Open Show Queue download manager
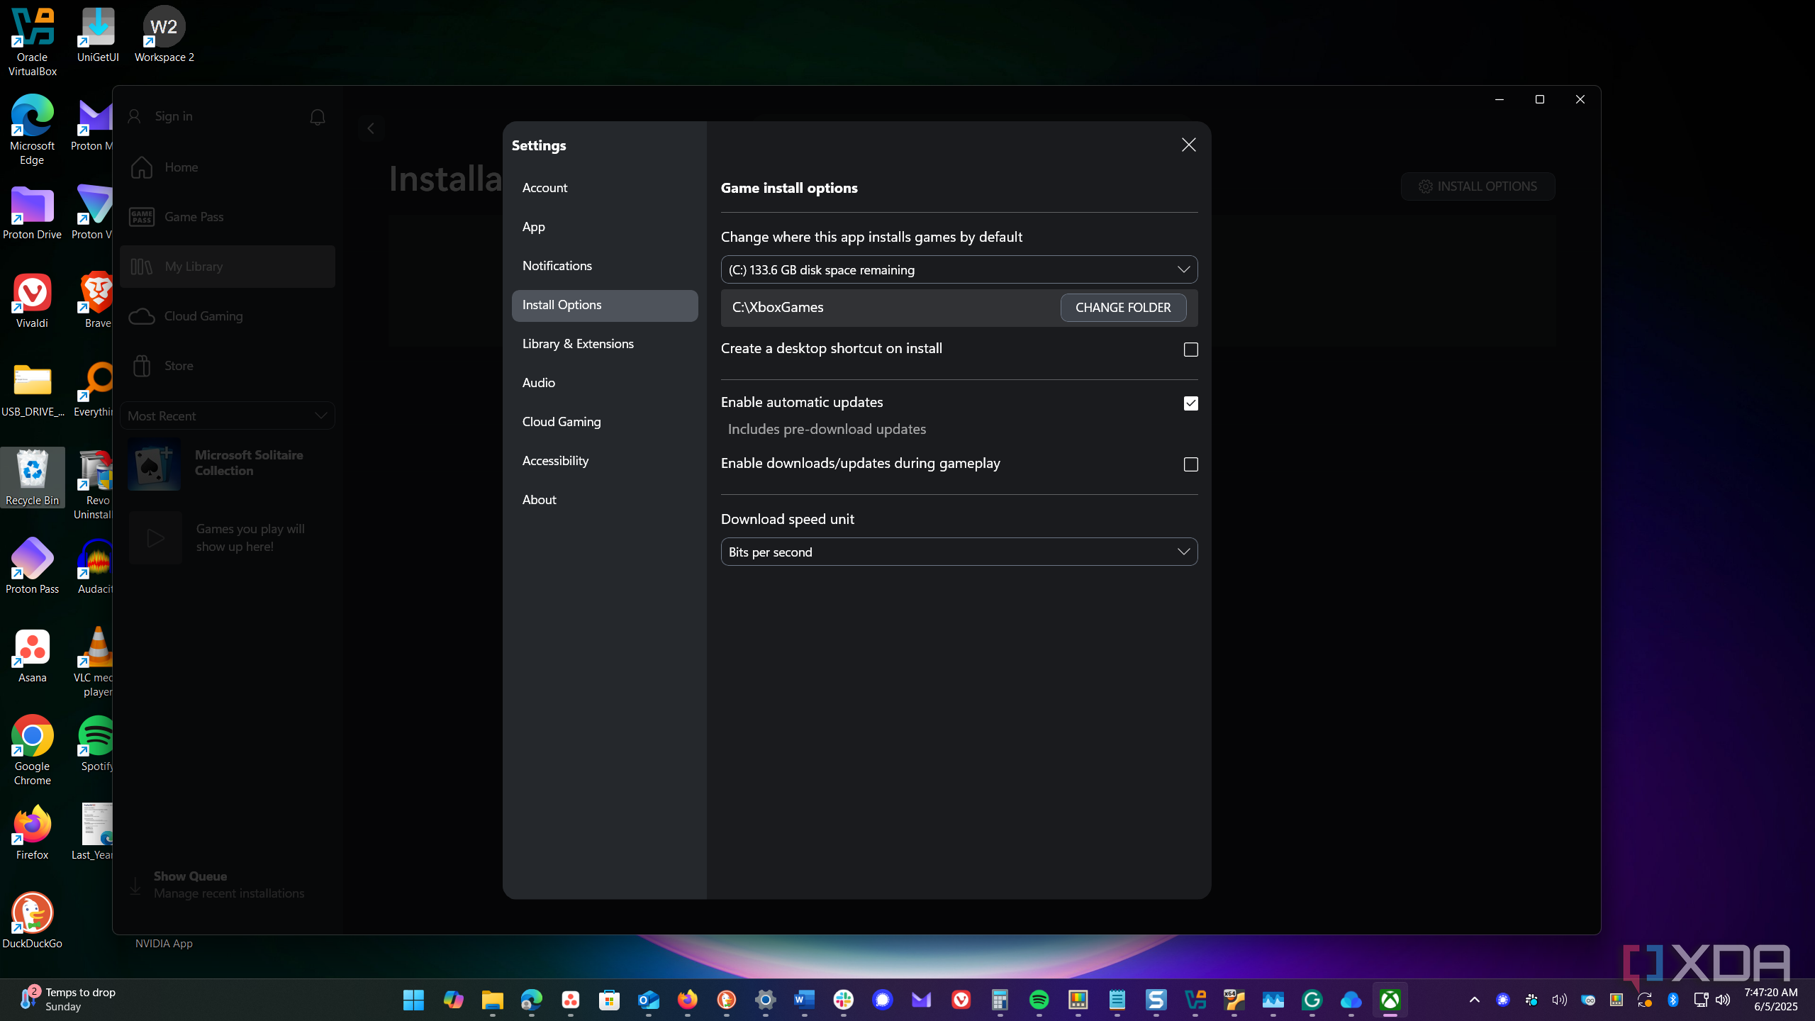 [x=228, y=885]
